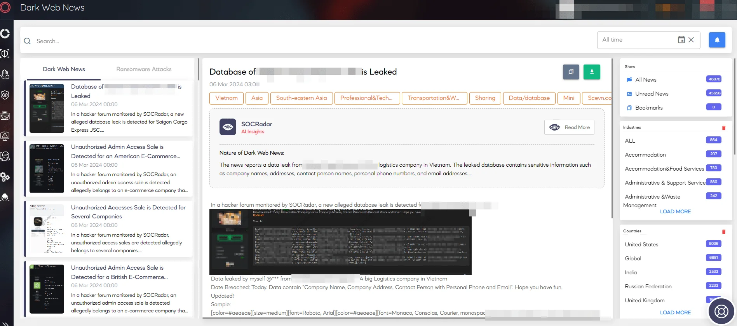Open the building sidebar icon
Image resolution: width=737 pixels, height=326 pixels.
click(x=5, y=115)
